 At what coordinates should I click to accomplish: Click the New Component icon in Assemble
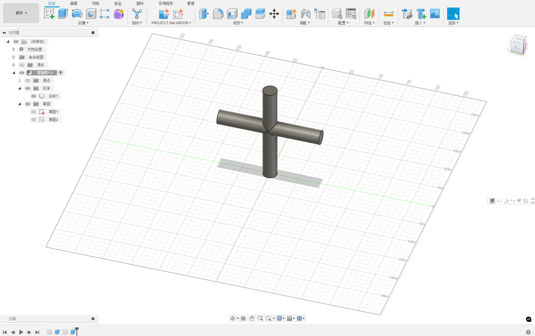[291, 14]
